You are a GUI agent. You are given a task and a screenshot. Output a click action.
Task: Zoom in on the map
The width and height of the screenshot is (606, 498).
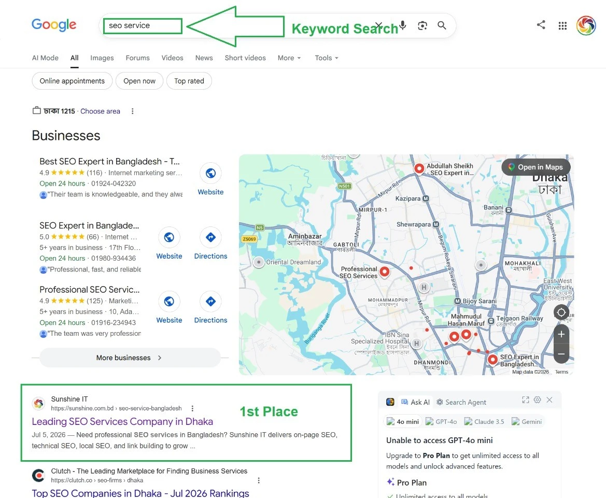[561, 334]
